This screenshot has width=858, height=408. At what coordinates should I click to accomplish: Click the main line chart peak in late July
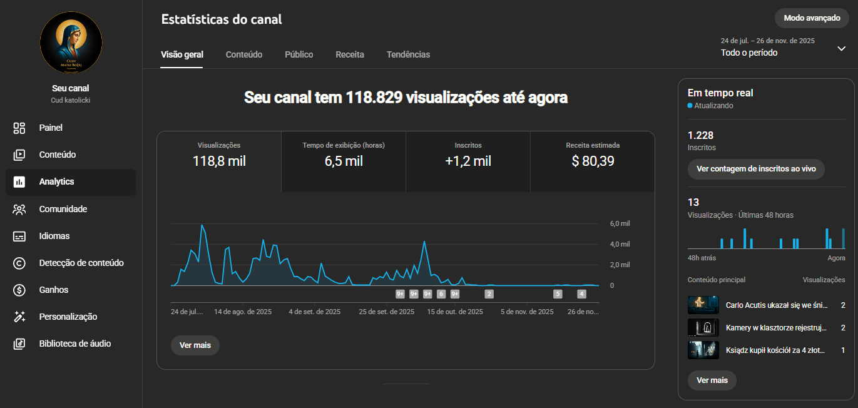pos(202,225)
